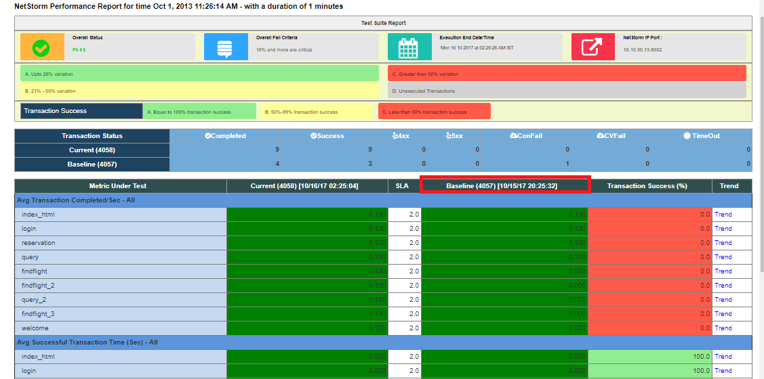
Task: Click the 'Baseline (4057)' metrics column header
Action: tap(505, 185)
